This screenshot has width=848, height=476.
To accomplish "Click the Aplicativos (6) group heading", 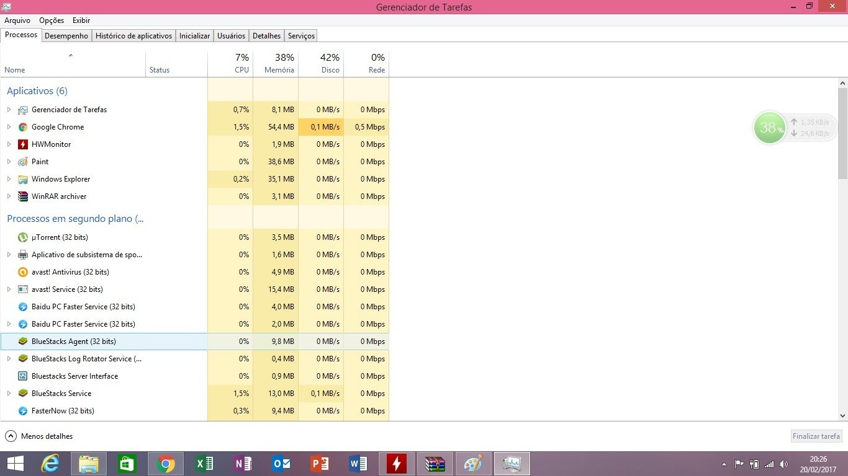I will [x=37, y=91].
